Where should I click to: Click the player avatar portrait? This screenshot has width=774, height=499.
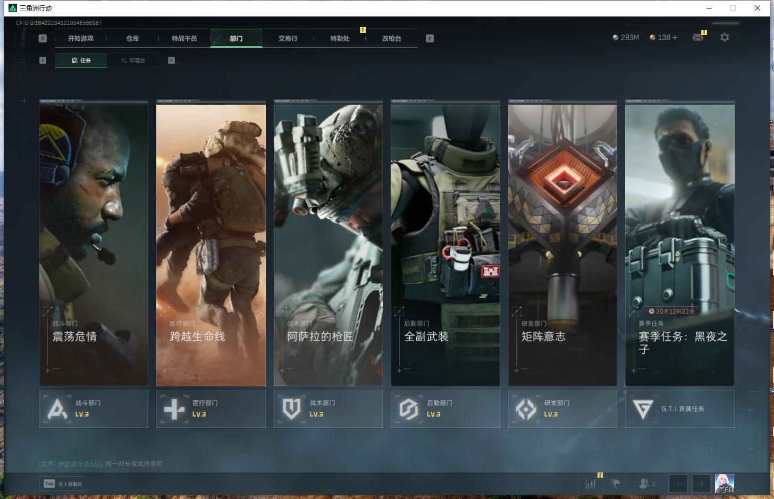[724, 484]
